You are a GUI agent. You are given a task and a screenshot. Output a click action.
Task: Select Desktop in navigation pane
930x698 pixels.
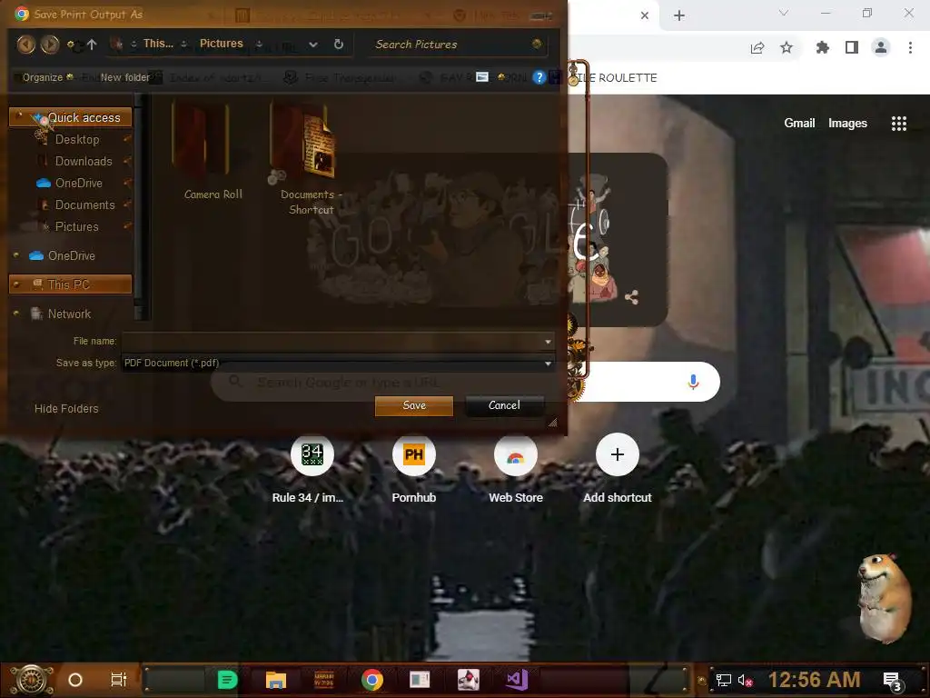(x=77, y=139)
